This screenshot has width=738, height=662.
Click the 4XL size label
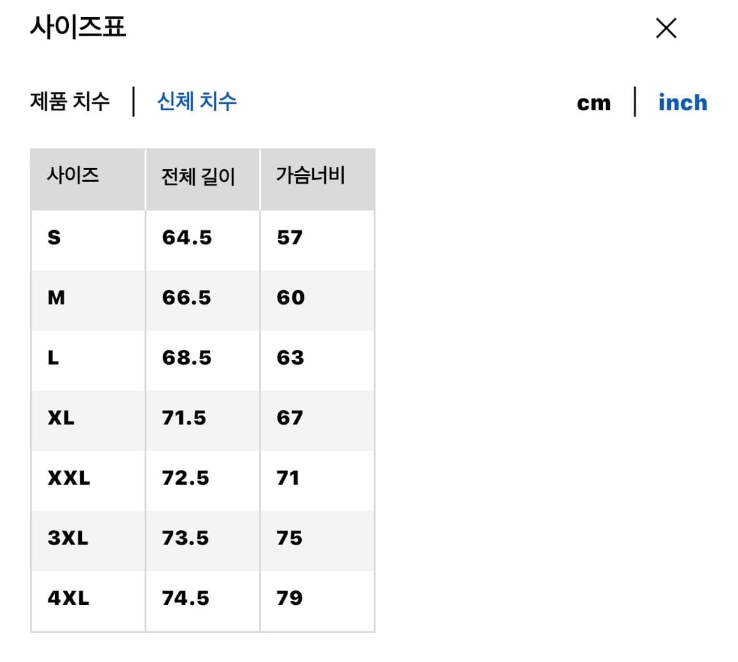pyautogui.click(x=68, y=598)
